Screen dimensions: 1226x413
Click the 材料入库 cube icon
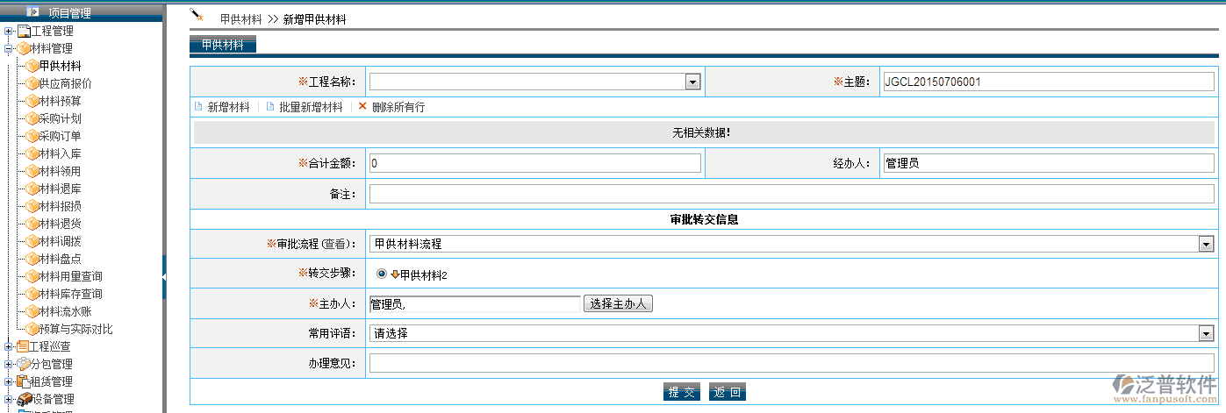(32, 153)
